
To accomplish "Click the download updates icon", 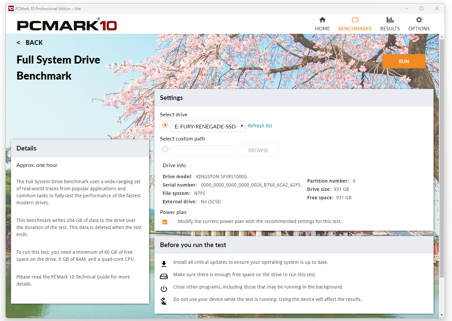I will 164,264.
